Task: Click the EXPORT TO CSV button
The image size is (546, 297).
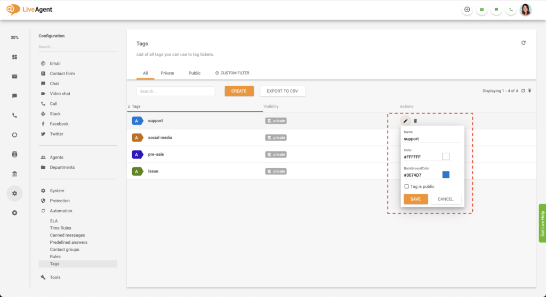Action: coord(283,91)
